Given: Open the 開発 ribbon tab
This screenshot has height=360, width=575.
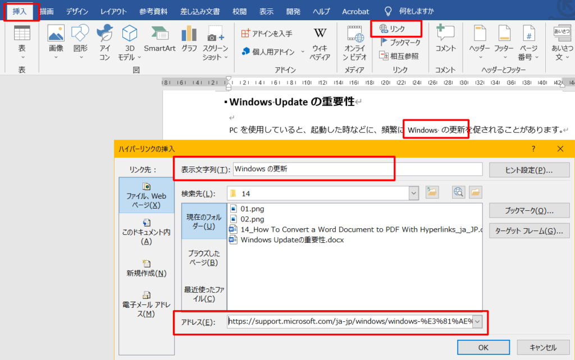Looking at the screenshot, I should coord(293,11).
